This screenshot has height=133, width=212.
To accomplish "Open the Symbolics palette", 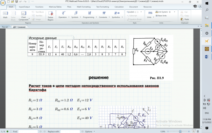I will [117, 15].
